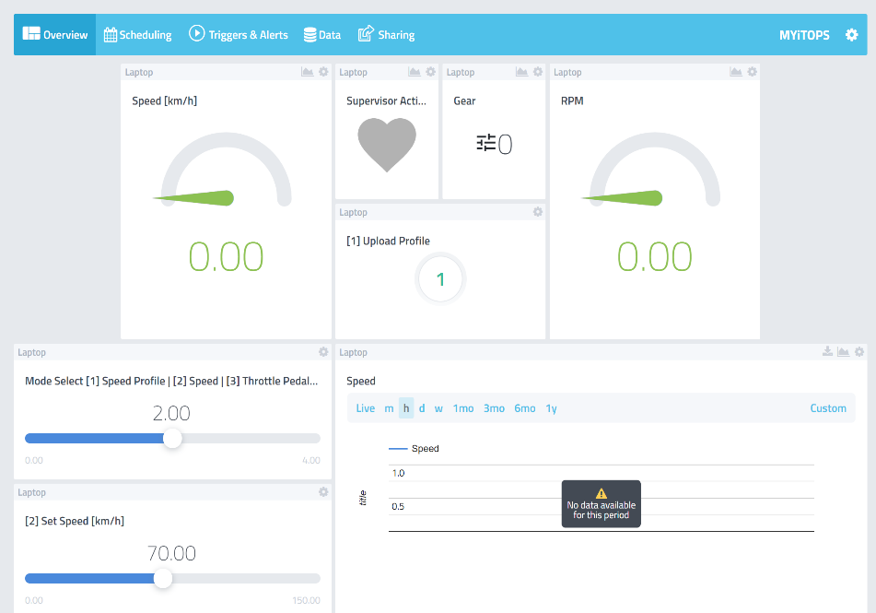This screenshot has height=613, width=876.
Task: Open gear settings of Supervisor Active widget
Action: tap(430, 72)
